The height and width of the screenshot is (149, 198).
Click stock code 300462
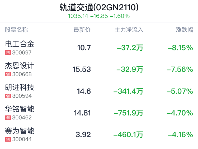point(22,118)
